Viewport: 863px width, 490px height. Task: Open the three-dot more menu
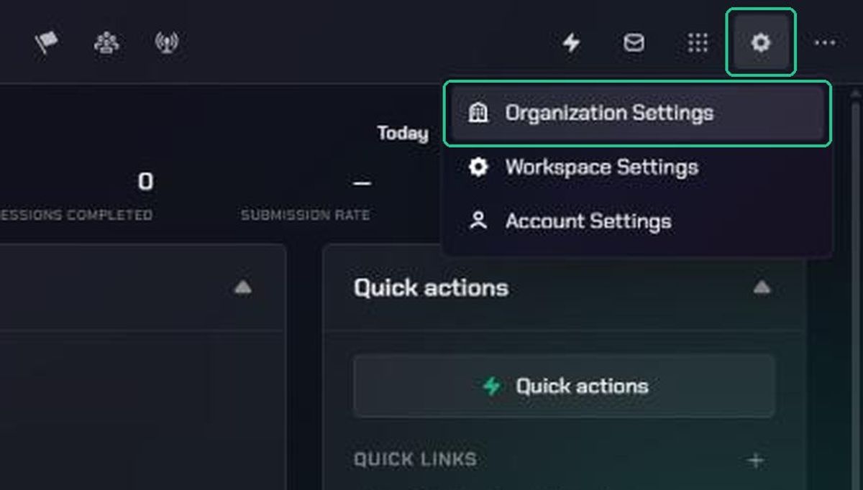825,43
